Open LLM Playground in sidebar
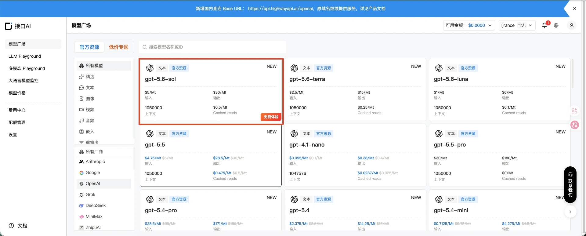This screenshot has width=586, height=236. [33, 56]
